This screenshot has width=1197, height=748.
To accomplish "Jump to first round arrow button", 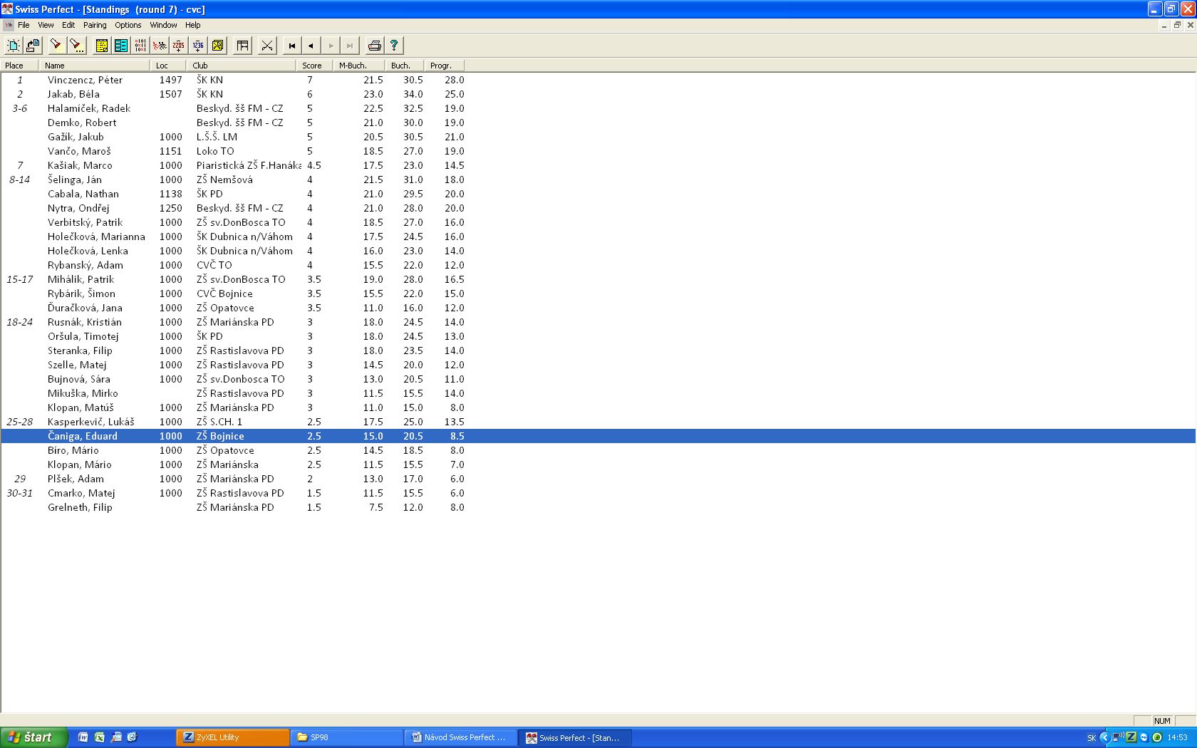I will (292, 46).
